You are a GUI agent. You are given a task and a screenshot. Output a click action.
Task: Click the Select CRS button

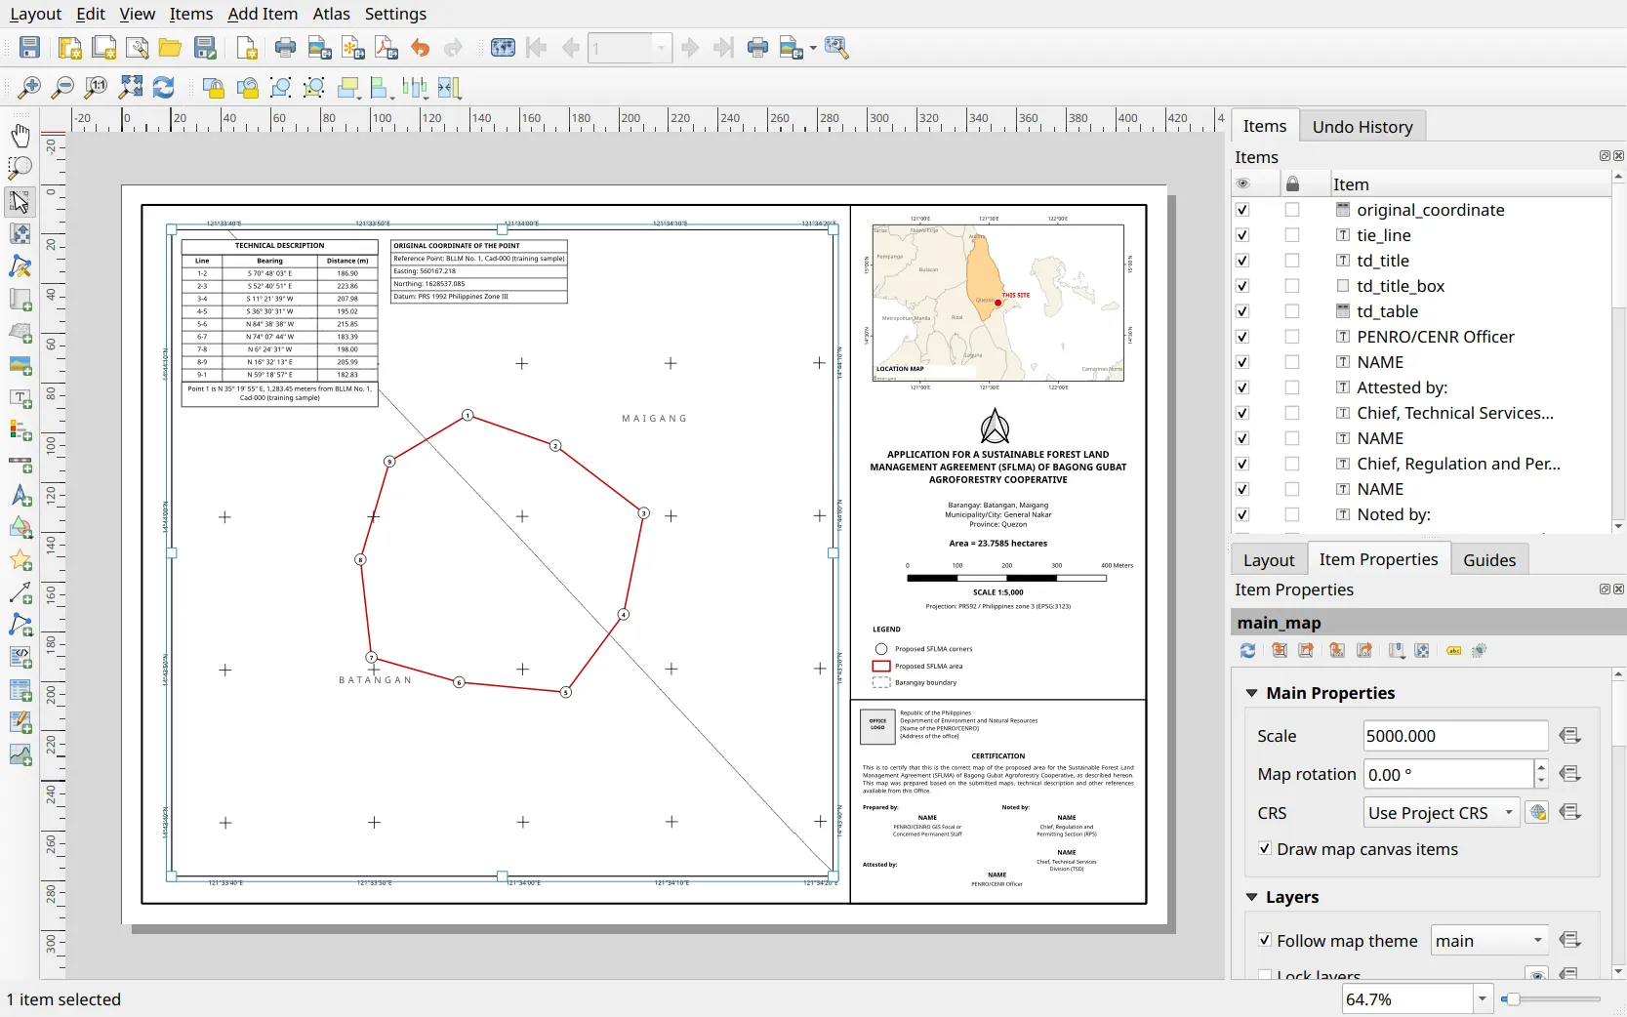pos(1537,813)
